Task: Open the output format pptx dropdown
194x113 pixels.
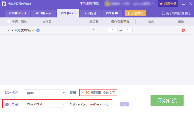Action: [45, 93]
